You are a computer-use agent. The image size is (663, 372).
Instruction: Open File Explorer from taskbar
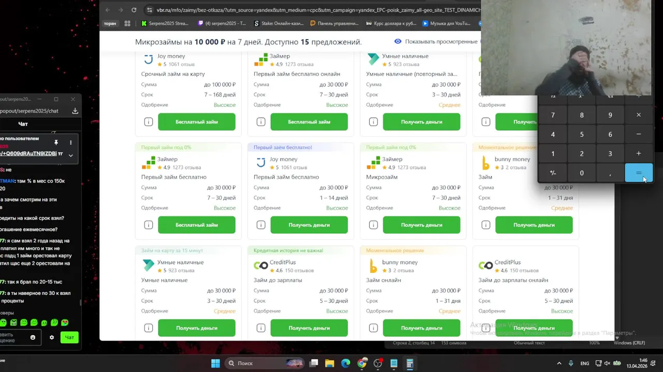(329, 363)
